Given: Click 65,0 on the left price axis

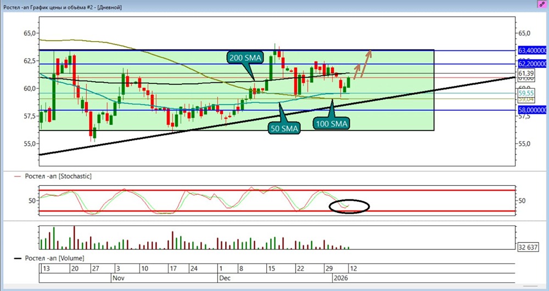Looking at the screenshot, I should pyautogui.click(x=30, y=33).
